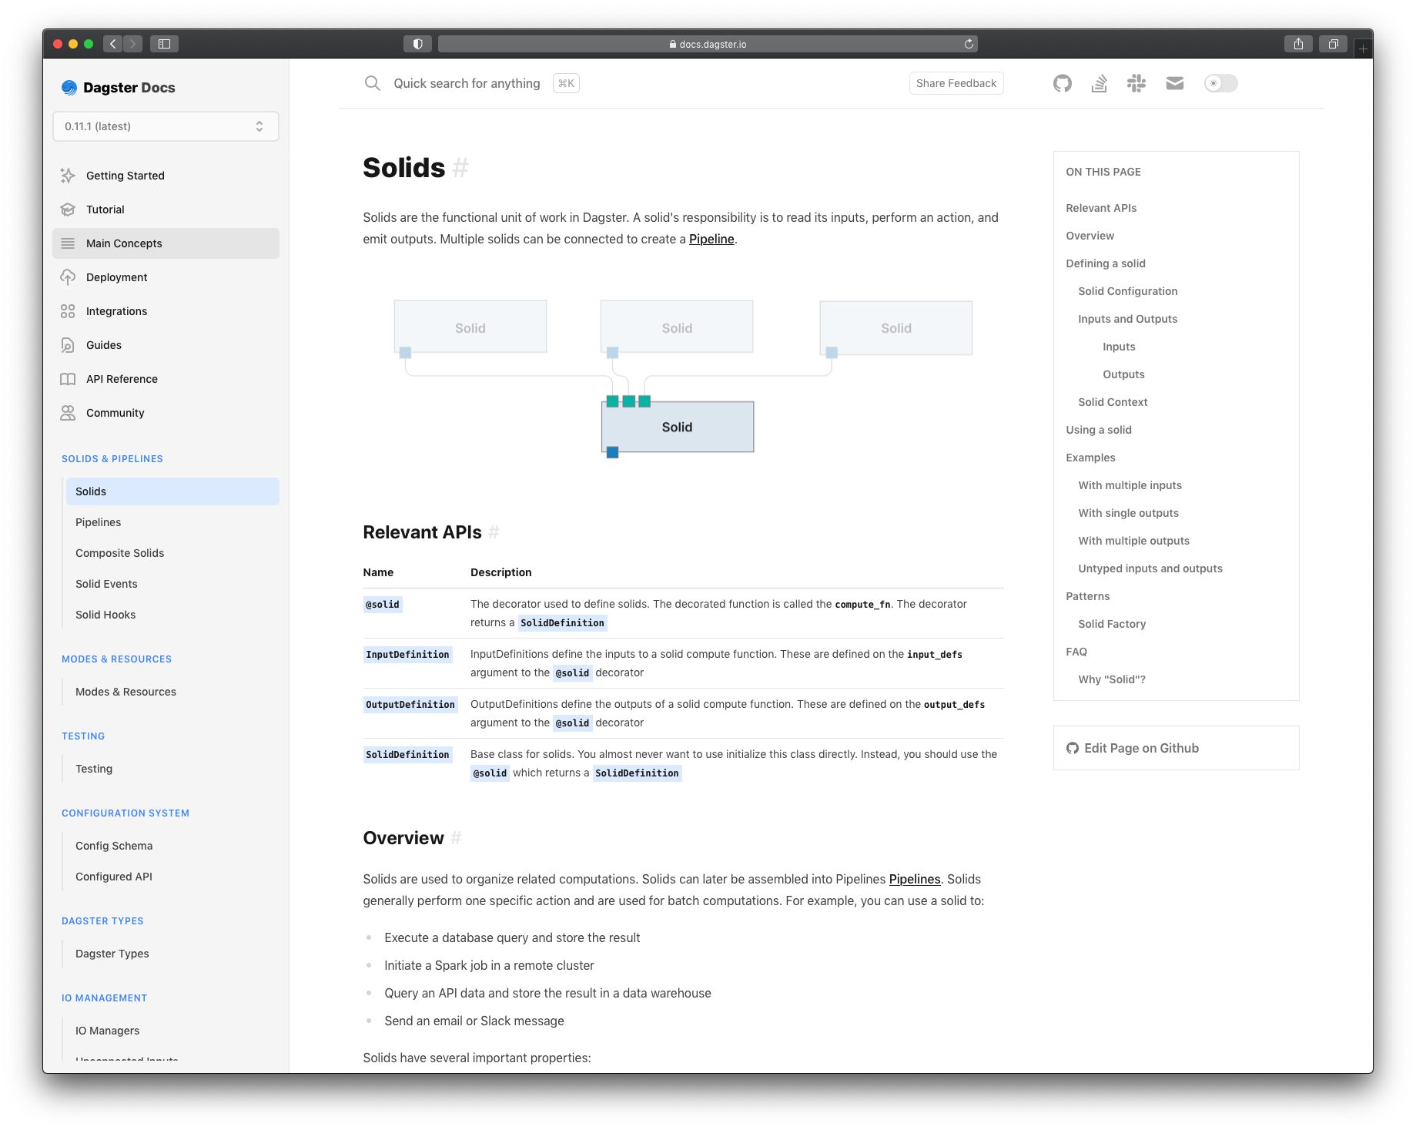Screen dimensions: 1416x1130
Task: Click SolidDefinition in the Name column
Action: coord(407,755)
